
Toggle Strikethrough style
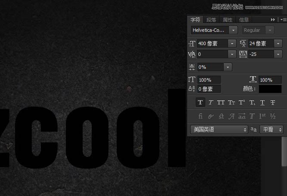point(273,102)
